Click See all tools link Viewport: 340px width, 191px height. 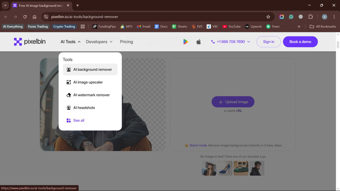(78, 121)
